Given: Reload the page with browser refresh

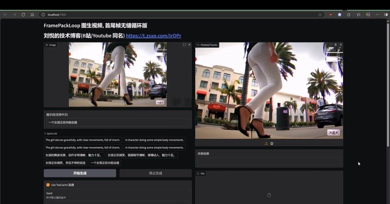Looking at the screenshot, I should [23, 15].
